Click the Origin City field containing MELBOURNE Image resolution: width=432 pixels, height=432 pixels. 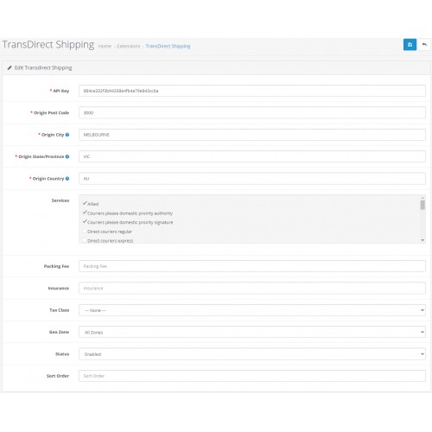pyautogui.click(x=252, y=135)
